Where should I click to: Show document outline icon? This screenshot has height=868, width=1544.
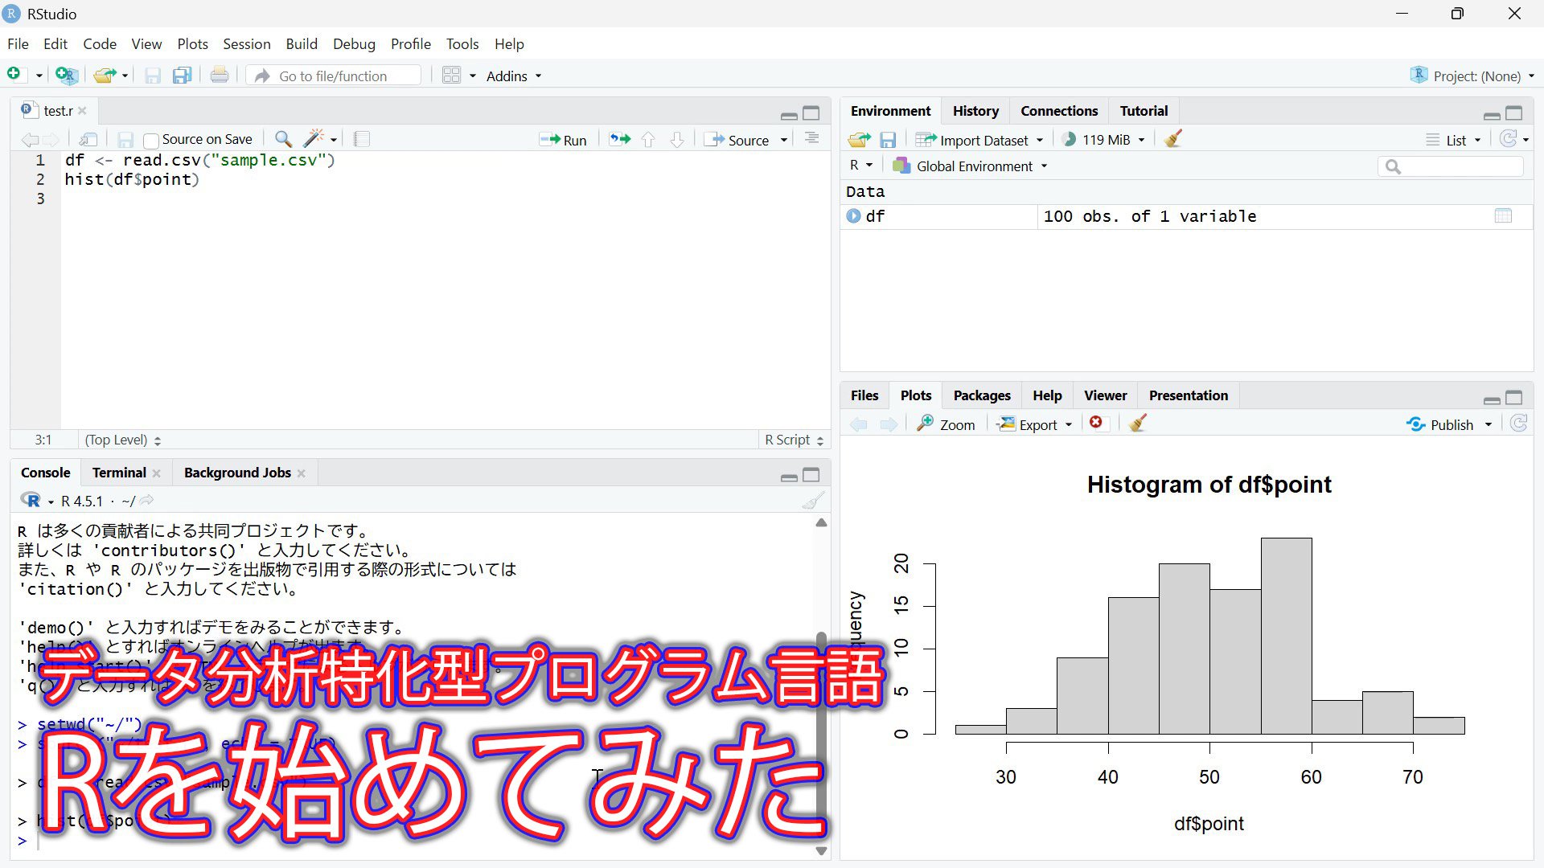[812, 139]
